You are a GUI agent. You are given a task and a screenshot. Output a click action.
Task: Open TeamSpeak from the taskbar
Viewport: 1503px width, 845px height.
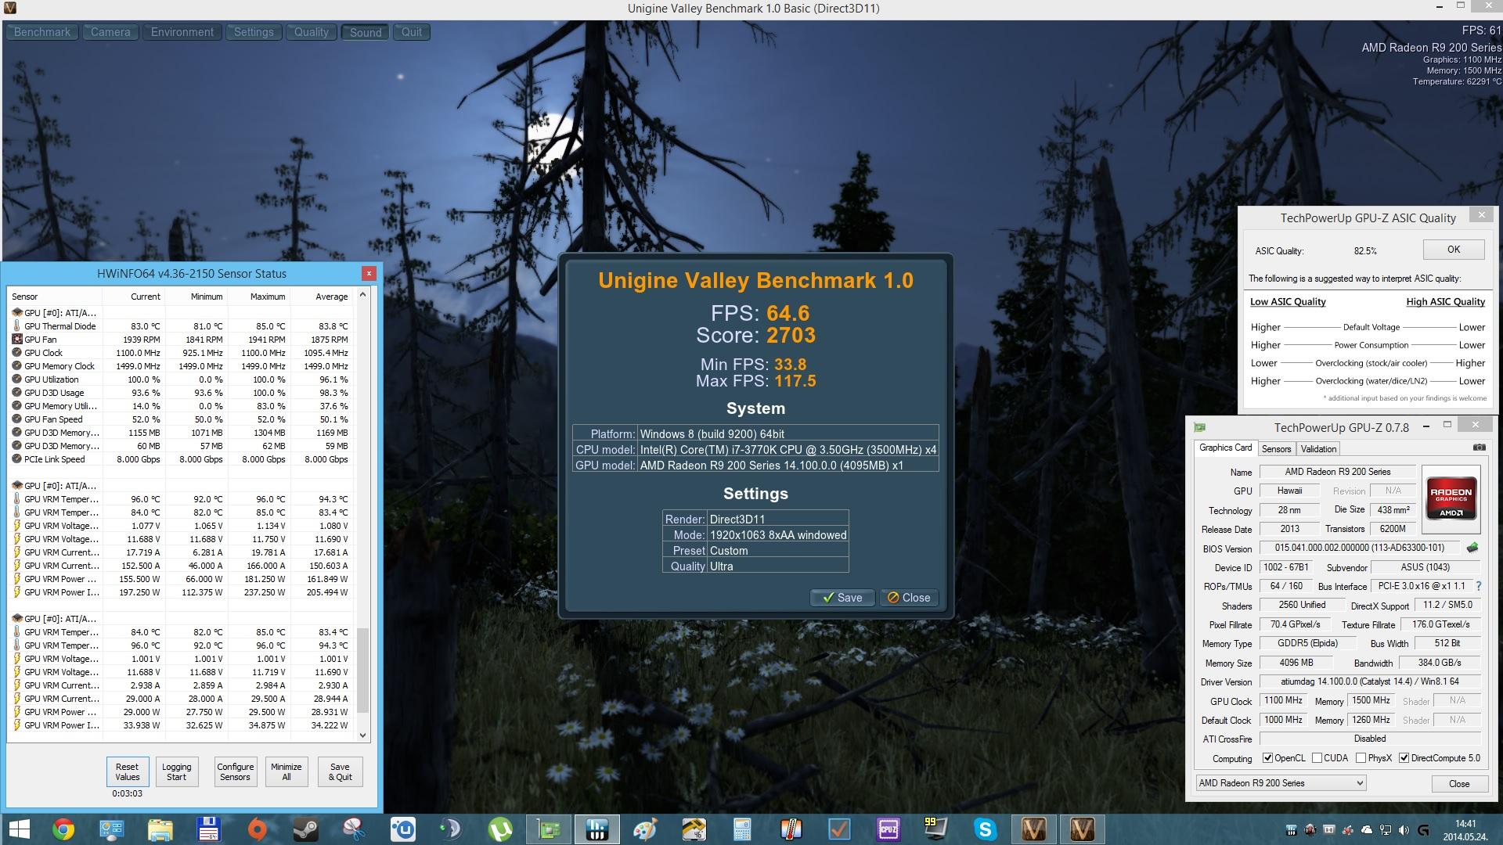point(451,829)
